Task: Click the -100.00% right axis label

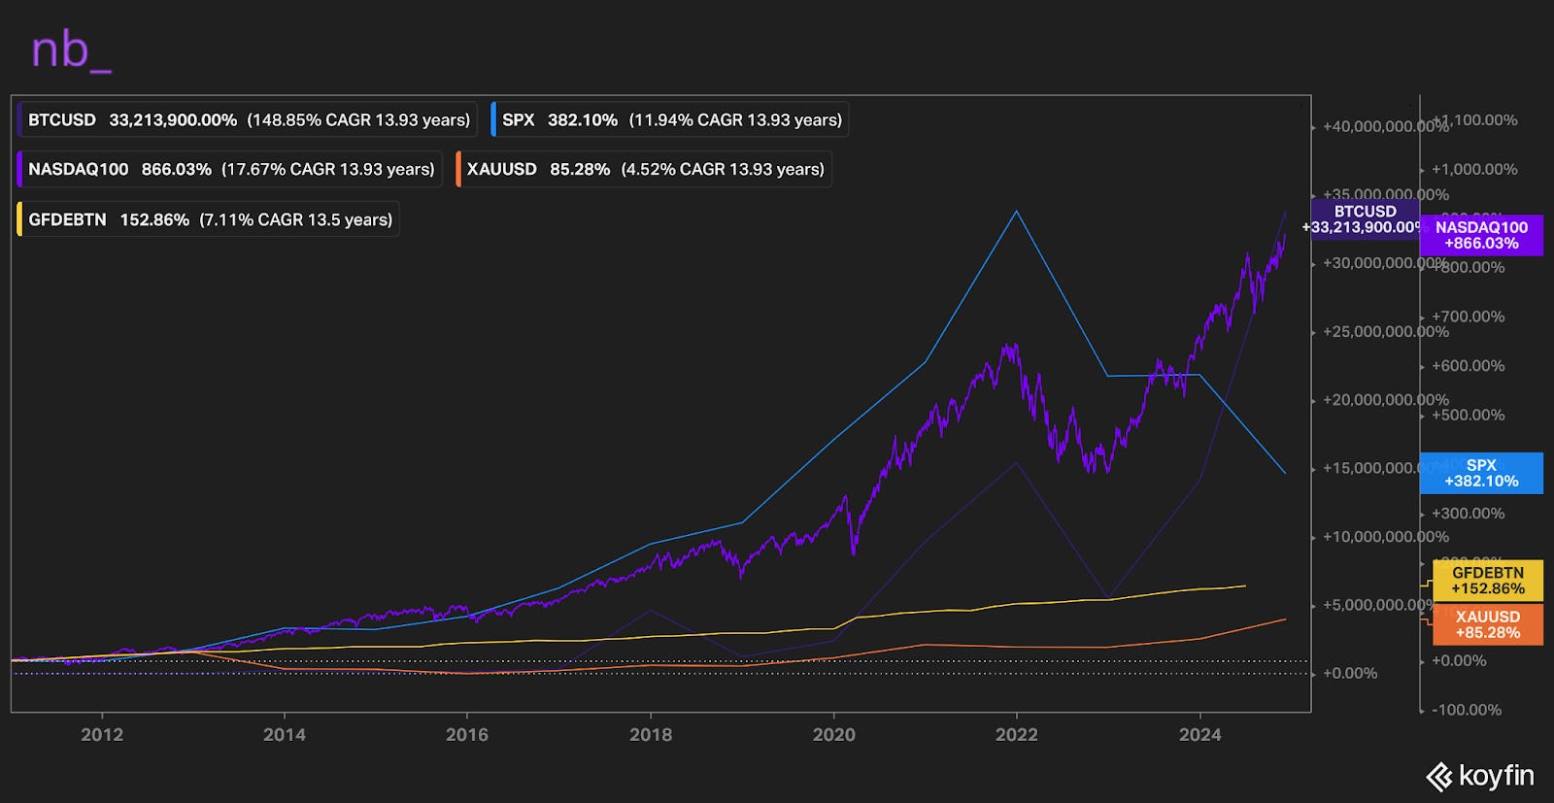Action: point(1467,710)
